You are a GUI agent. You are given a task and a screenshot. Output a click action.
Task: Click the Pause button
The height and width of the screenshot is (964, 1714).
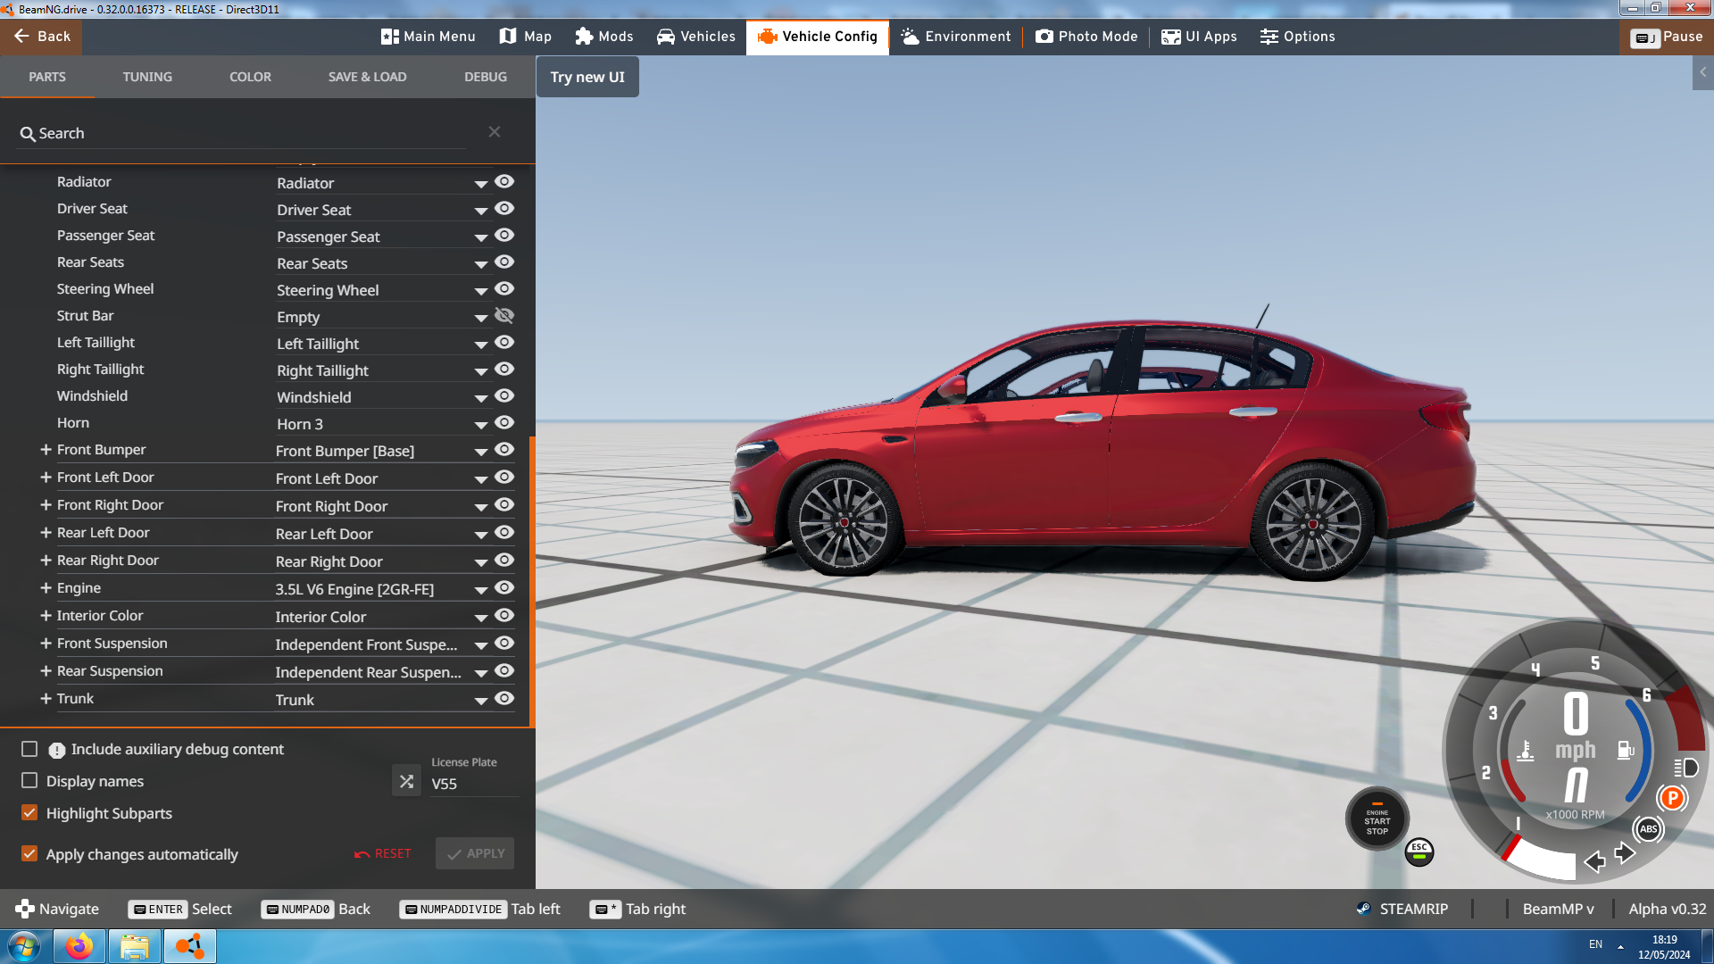[1667, 37]
